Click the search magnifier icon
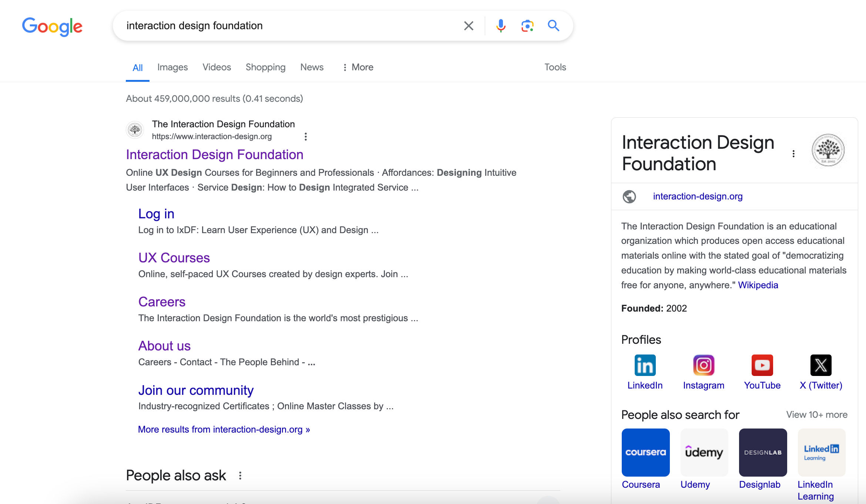The image size is (866, 504). point(553,26)
